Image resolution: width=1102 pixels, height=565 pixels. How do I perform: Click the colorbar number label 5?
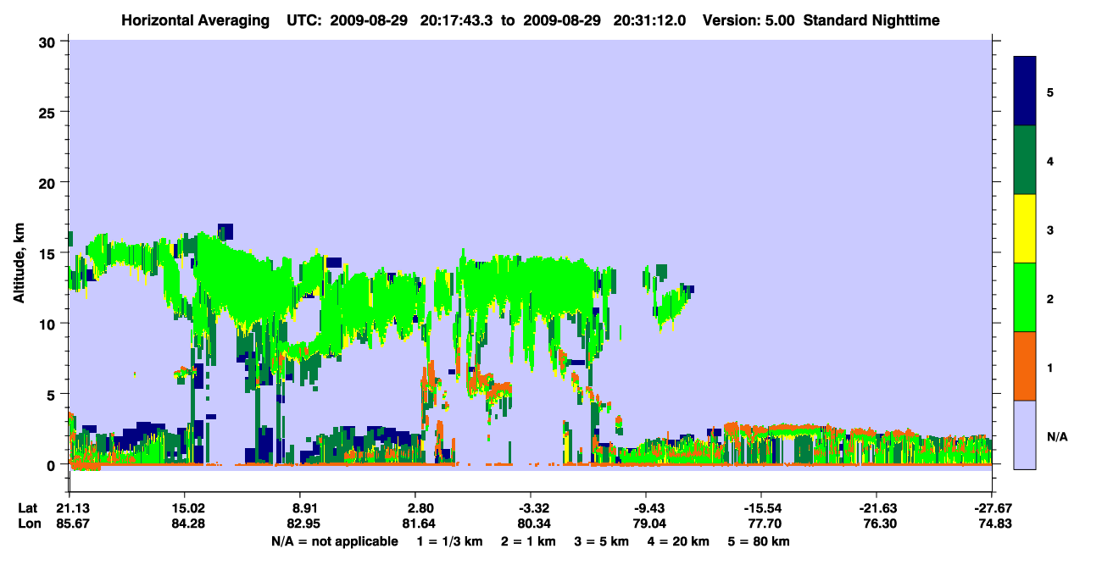coord(1050,92)
